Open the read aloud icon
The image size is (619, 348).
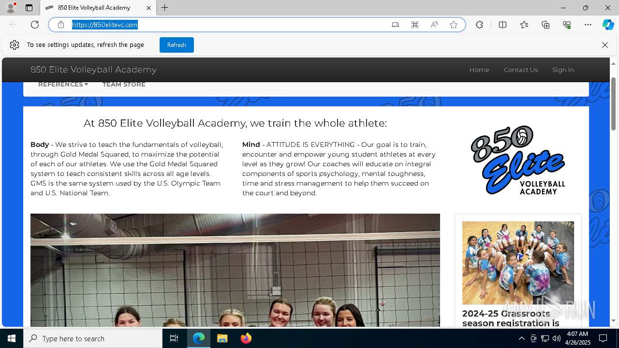coord(434,25)
